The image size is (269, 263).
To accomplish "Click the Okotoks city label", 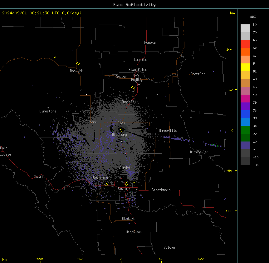I will [129, 219].
